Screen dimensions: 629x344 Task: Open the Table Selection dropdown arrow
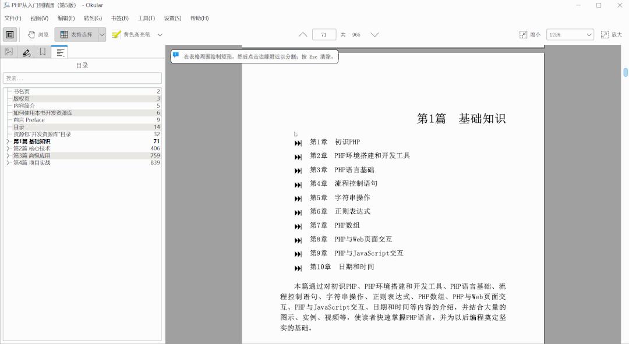101,35
